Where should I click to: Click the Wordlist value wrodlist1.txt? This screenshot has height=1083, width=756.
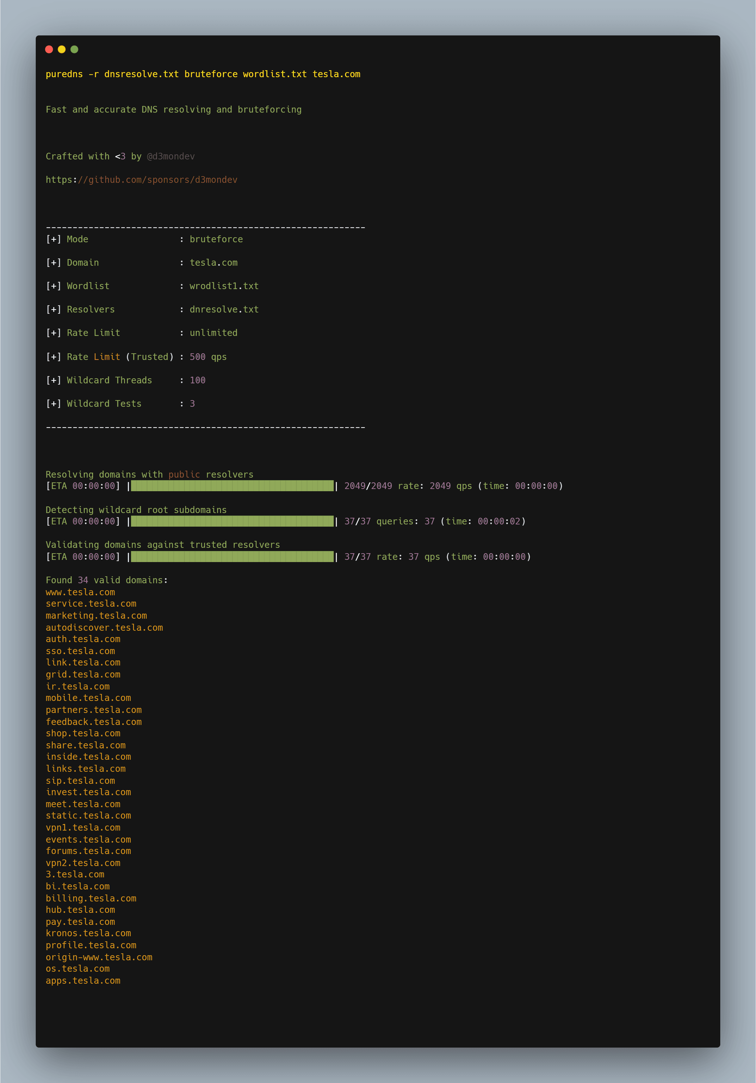[x=224, y=286]
